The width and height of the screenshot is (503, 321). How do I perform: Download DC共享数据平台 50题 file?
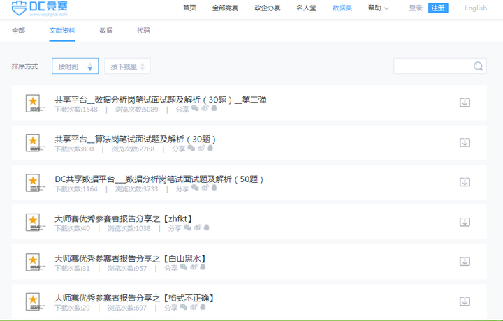click(x=465, y=182)
